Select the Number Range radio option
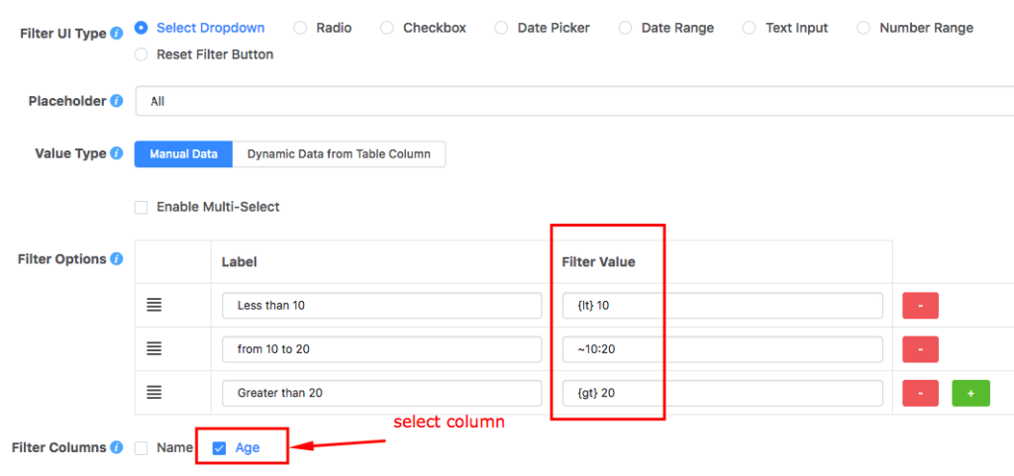Viewport: 1014px width, 476px height. click(863, 28)
